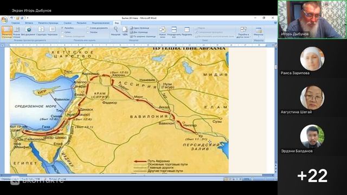Open the Рассылки ribbon tab
Image resolution: width=347 pixels, height=195 pixels.
pyautogui.click(x=81, y=23)
